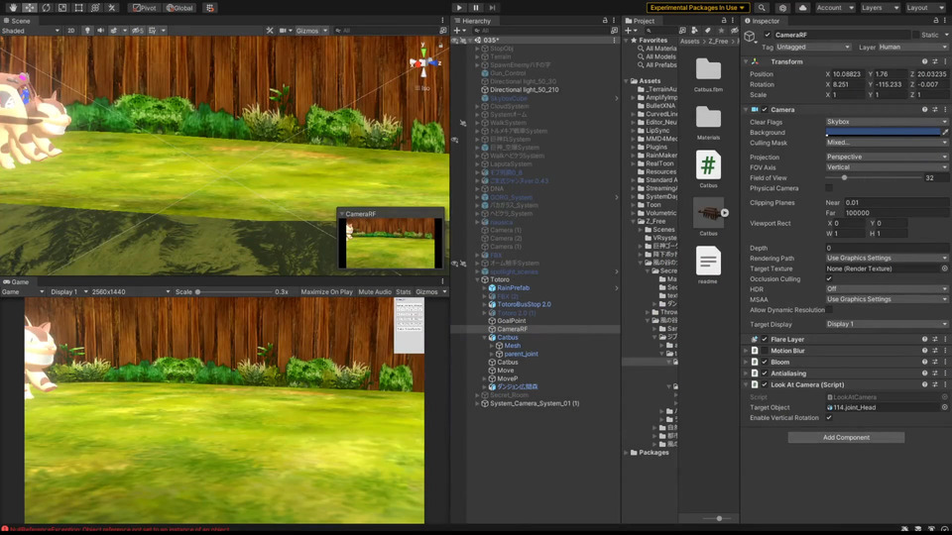Toggle scene lighting icon
This screenshot has width=952, height=535.
tap(87, 31)
